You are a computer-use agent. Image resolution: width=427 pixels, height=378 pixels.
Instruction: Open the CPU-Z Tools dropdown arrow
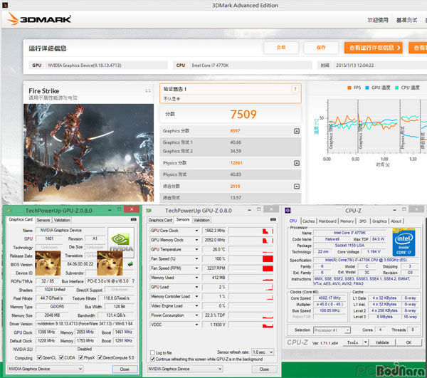[366, 342]
